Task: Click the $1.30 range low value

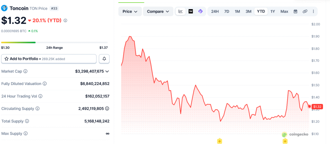Action: tap(5, 48)
